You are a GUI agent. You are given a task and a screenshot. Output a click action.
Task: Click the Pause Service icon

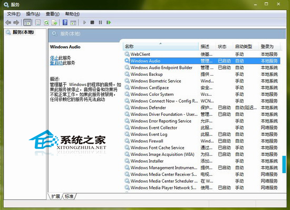pos(100,23)
